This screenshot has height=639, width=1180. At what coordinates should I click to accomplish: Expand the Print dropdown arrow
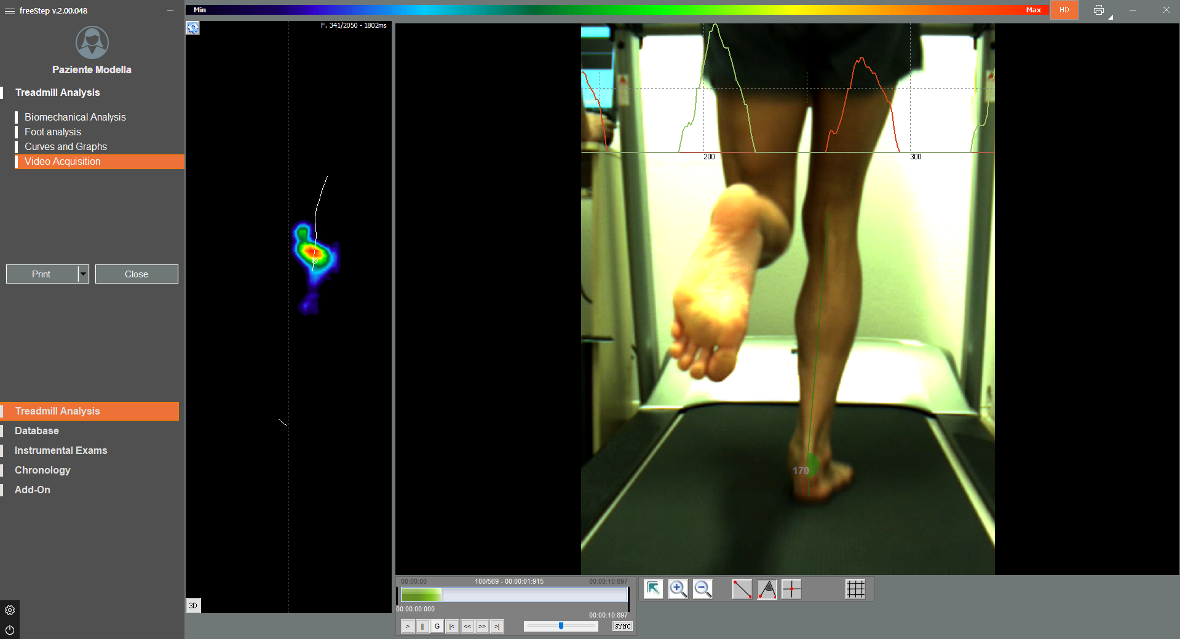point(84,274)
